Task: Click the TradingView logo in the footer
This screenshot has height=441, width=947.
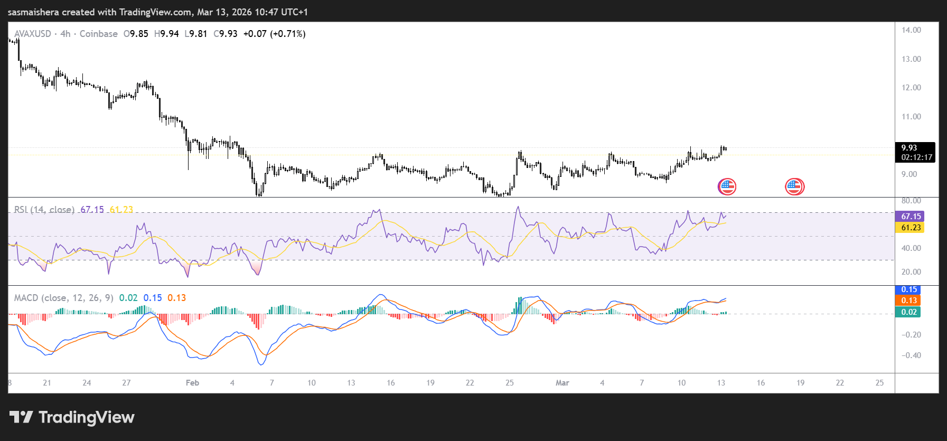Action: tap(72, 417)
